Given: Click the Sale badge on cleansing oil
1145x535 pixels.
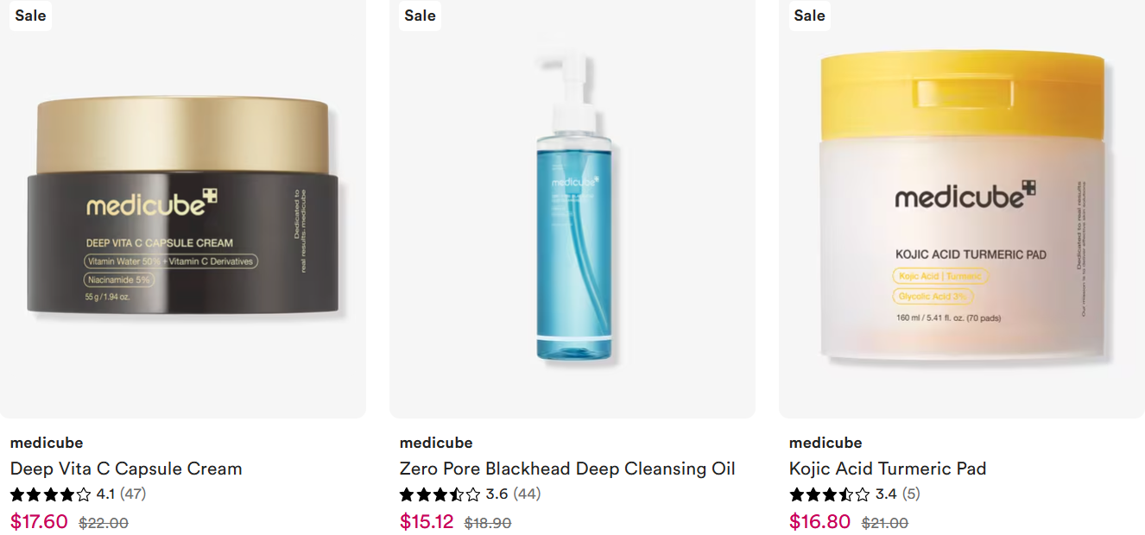Looking at the screenshot, I should [x=420, y=16].
